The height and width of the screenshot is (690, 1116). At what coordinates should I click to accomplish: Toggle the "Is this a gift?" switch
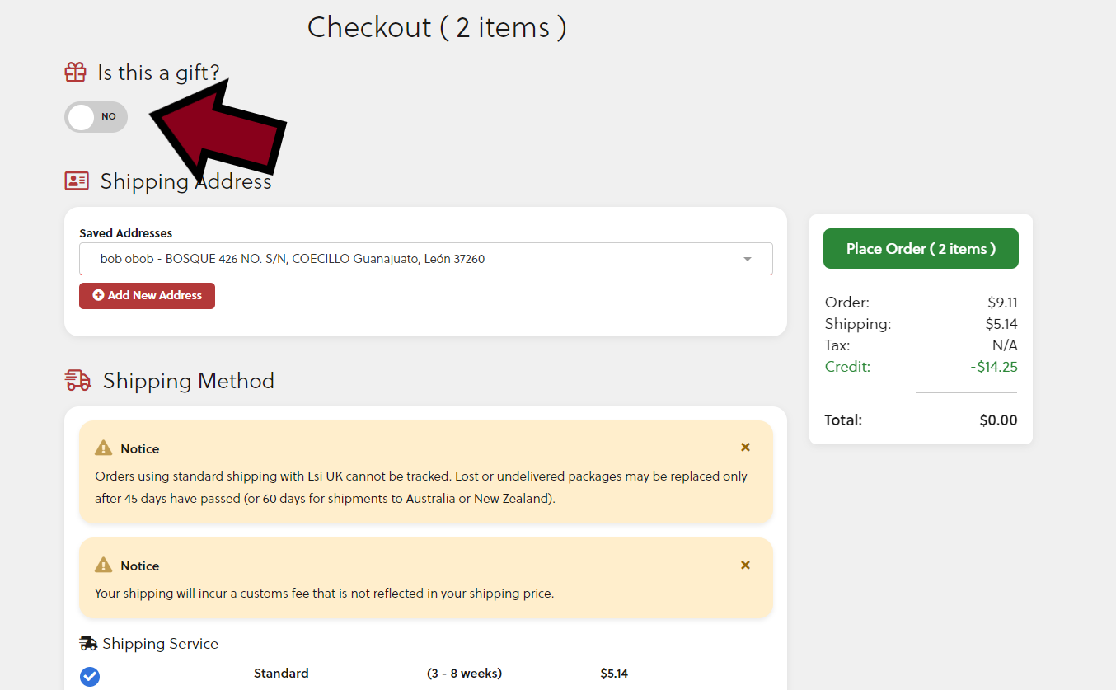96,117
